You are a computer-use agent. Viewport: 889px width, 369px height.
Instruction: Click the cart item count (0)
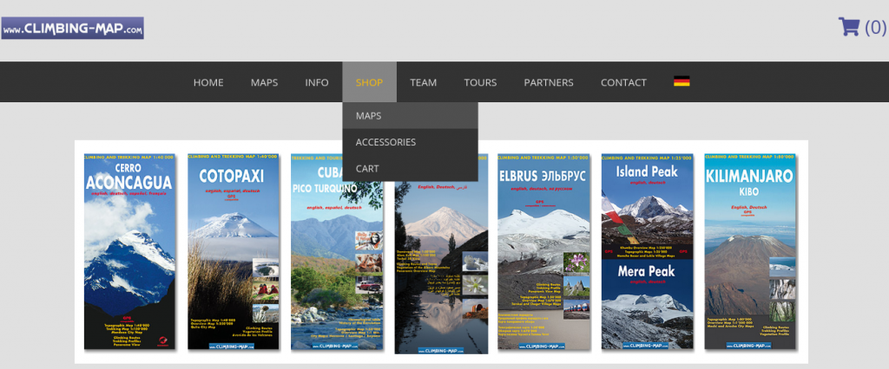tap(875, 27)
